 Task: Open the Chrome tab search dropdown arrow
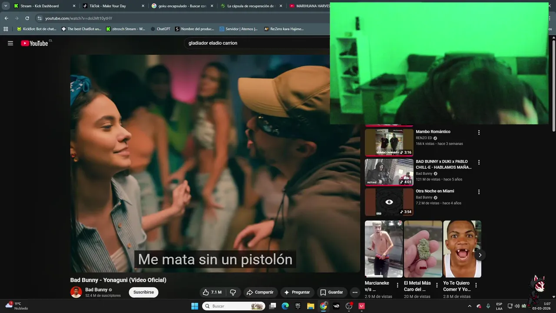coord(6,6)
